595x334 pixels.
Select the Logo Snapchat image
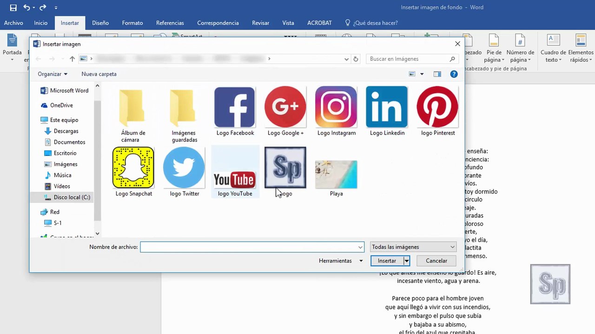[133, 172]
